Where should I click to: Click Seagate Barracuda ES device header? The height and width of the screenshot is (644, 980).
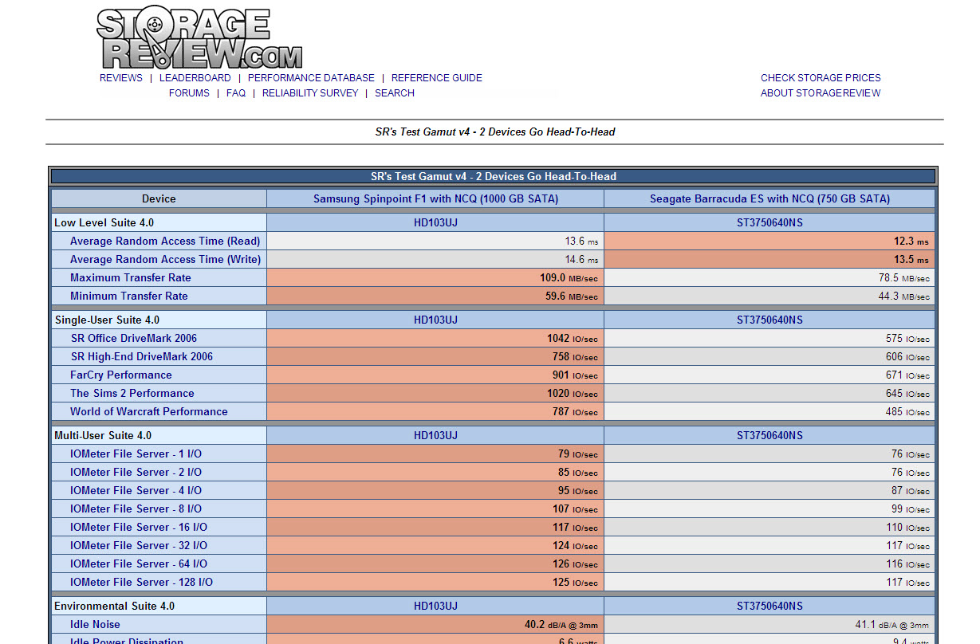tap(769, 199)
